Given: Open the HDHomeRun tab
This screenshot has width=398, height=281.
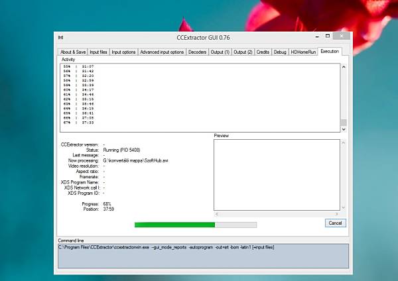Looking at the screenshot, I should click(x=303, y=52).
